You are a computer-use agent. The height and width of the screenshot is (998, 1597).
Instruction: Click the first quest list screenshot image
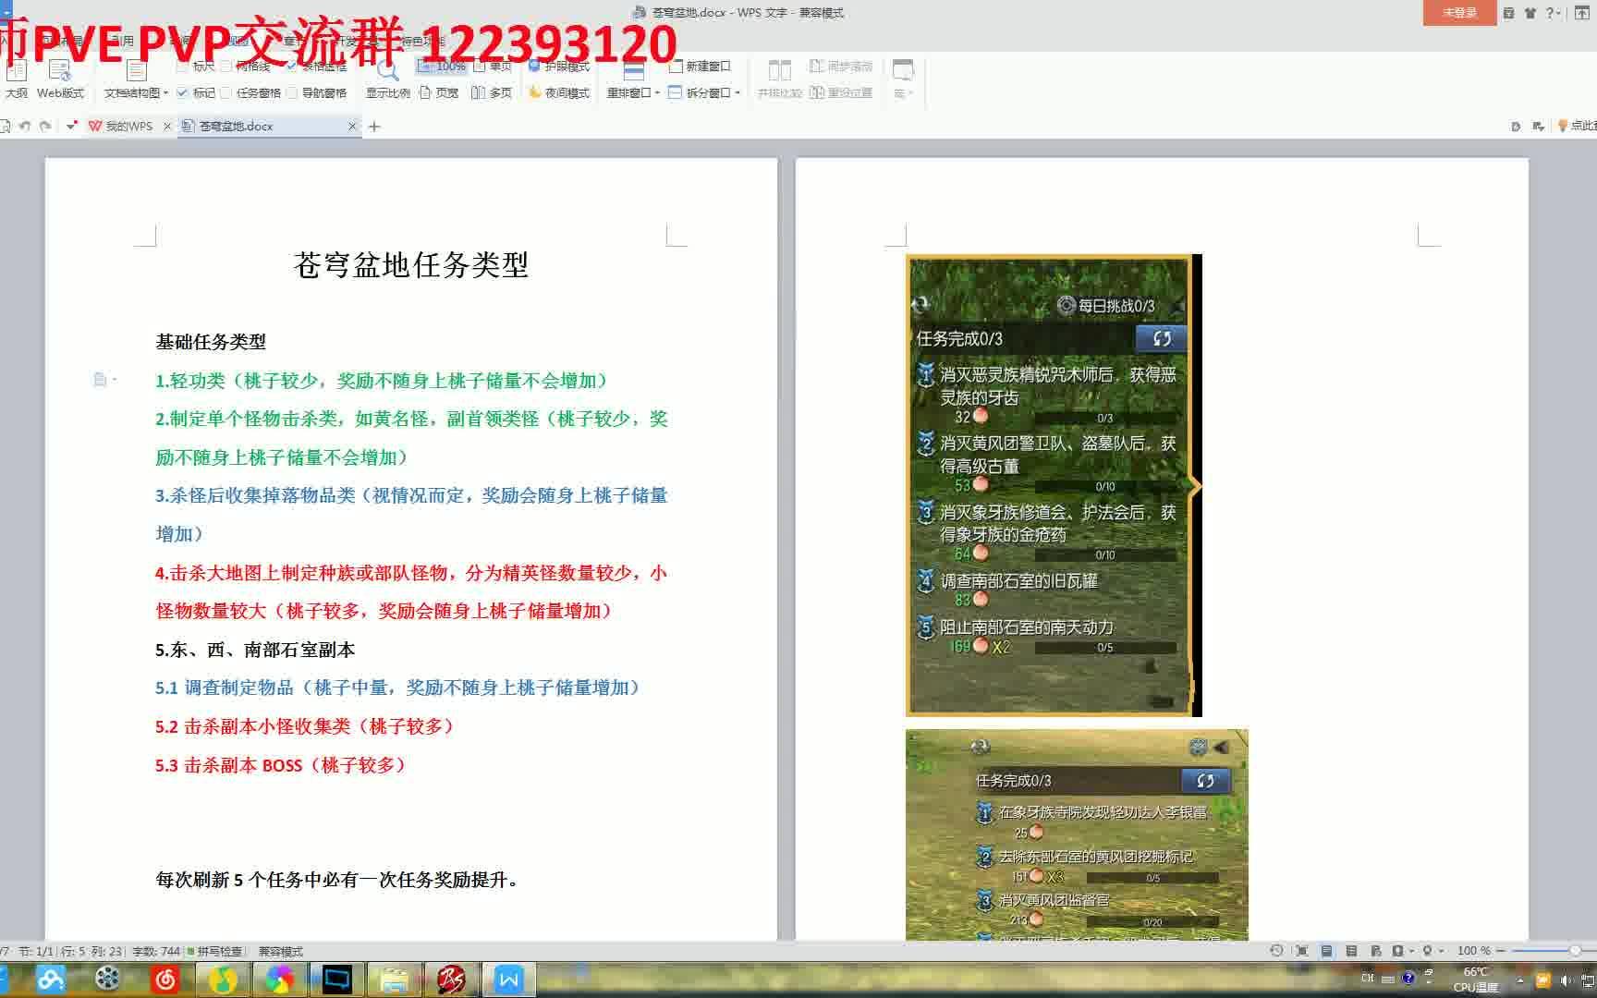pyautogui.click(x=1054, y=485)
